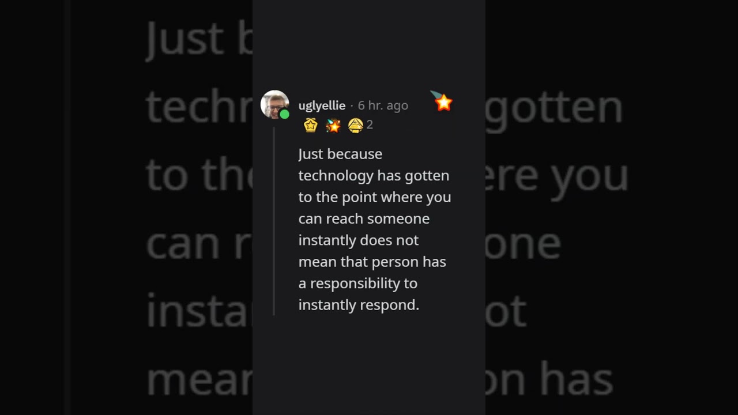738x415 pixels.
Task: Open uglyellie's profile avatar
Action: coord(274,103)
